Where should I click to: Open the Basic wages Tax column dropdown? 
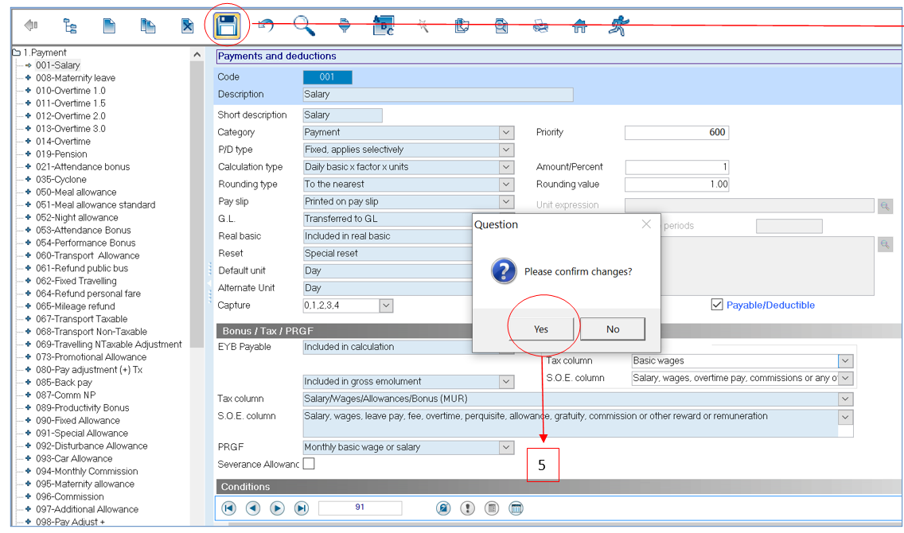click(845, 360)
